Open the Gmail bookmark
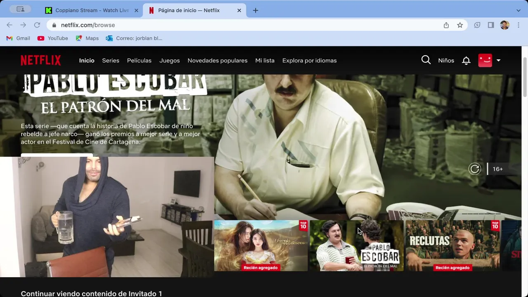 (18, 38)
